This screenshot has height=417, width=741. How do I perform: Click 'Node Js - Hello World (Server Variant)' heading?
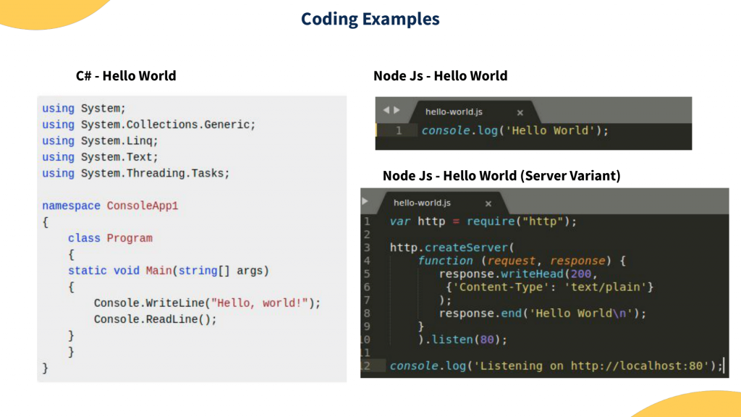tap(501, 175)
